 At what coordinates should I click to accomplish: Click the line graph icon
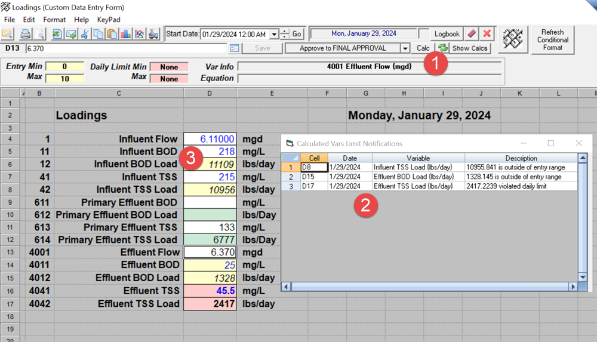point(140,34)
